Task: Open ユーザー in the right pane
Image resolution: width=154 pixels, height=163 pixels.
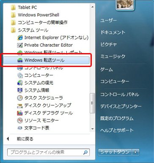Action: click(x=108, y=21)
